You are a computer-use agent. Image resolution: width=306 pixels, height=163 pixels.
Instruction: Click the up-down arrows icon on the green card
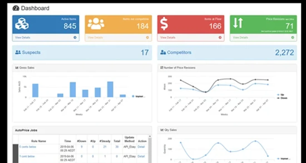click(x=238, y=23)
